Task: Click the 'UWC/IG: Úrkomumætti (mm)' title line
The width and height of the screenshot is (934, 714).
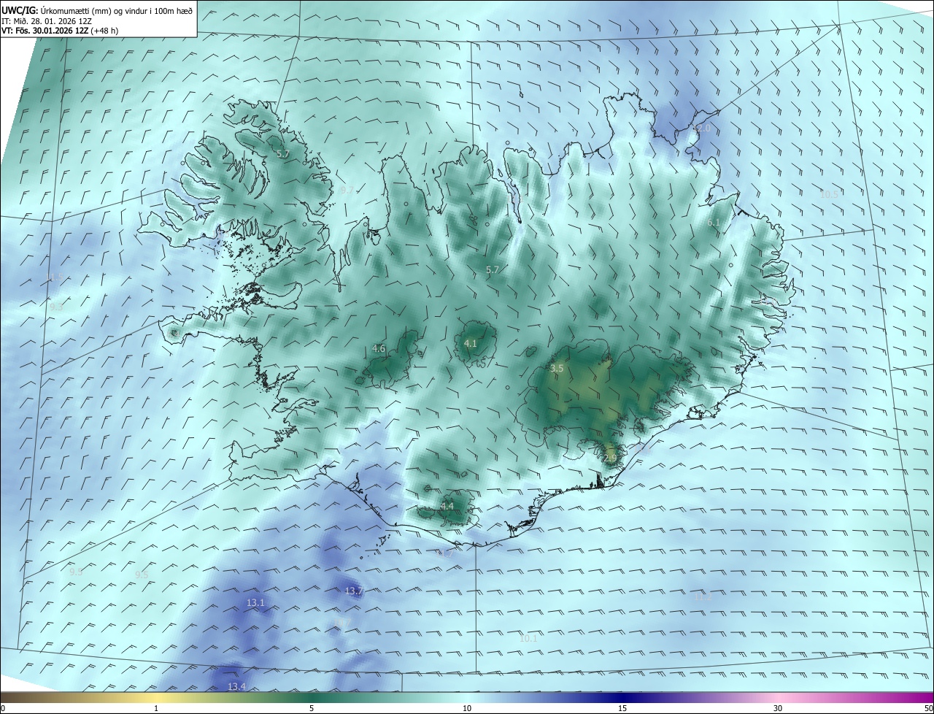Action: point(97,10)
